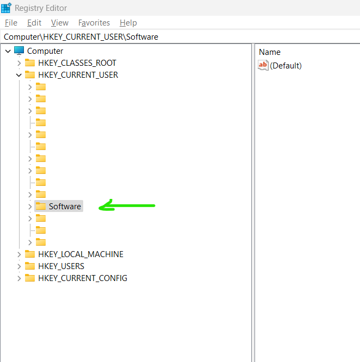Expand the HKEY_CURRENT_CONFIG key
Viewport: 360px width, 362px height.
click(x=19, y=278)
